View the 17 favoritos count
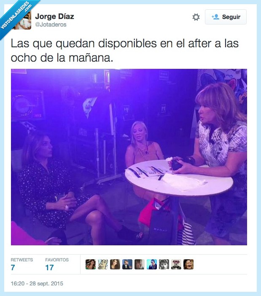Screen dimensions: 261x296 pos(49,267)
